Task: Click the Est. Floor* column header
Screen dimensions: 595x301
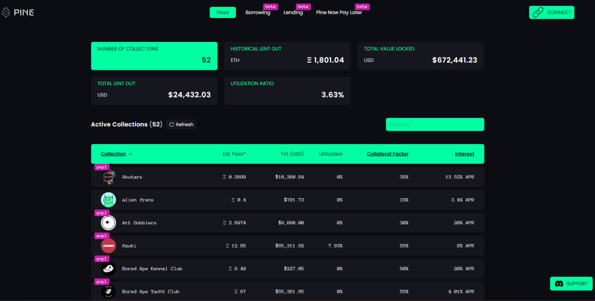Action: coord(234,154)
